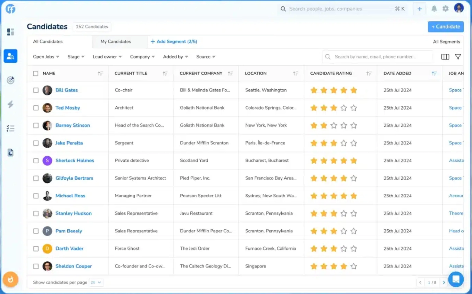Check the select-all checkbox in the header

tap(36, 73)
